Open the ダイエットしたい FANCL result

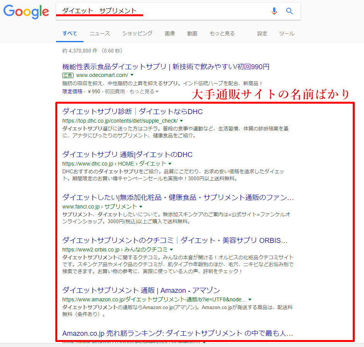(178, 197)
